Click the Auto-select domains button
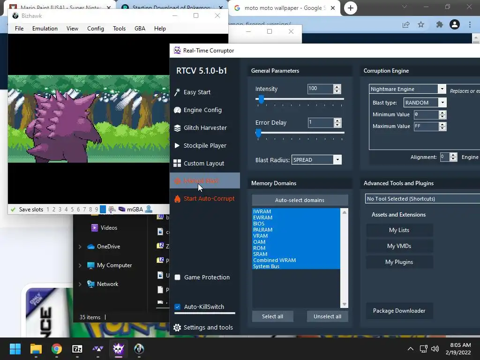Screen dimensions: 480x360 pyautogui.click(x=300, y=200)
